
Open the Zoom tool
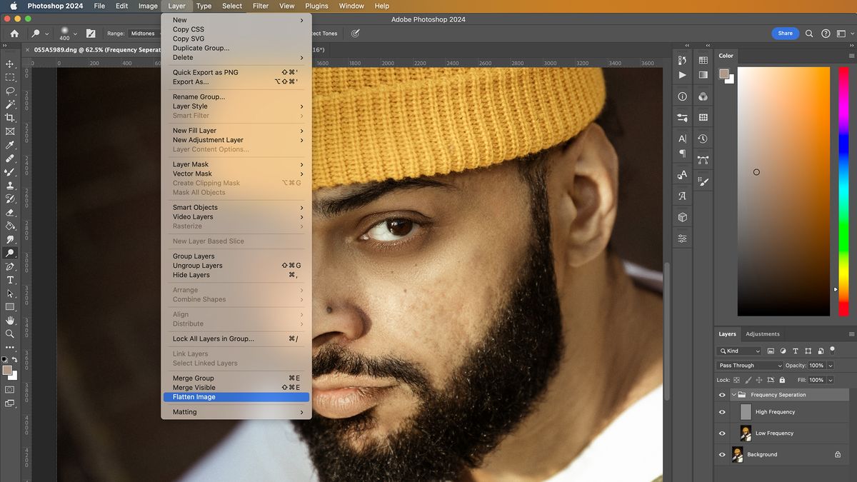pos(10,334)
